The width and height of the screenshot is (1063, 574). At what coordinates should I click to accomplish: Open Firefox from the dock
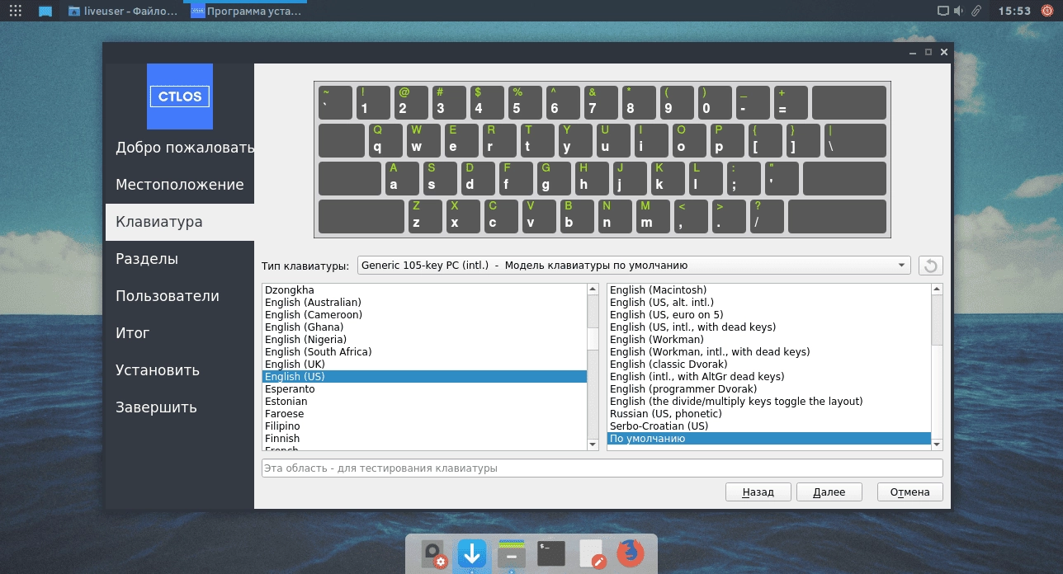629,553
